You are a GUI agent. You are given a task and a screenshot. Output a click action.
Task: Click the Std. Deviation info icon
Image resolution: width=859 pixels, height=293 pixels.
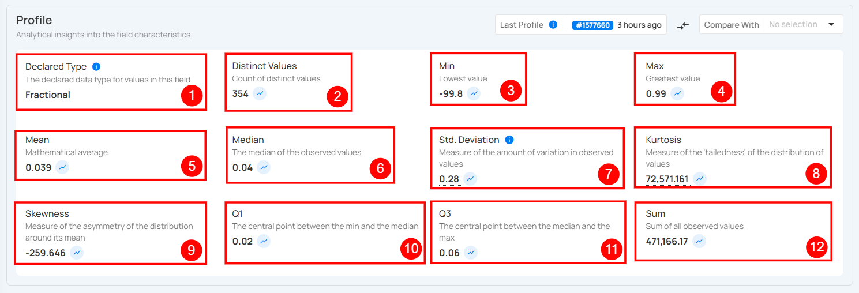[509, 140]
